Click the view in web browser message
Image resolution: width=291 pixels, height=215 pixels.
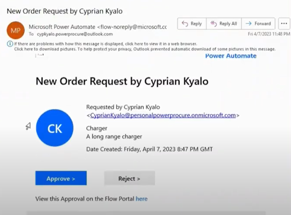[x=106, y=44]
